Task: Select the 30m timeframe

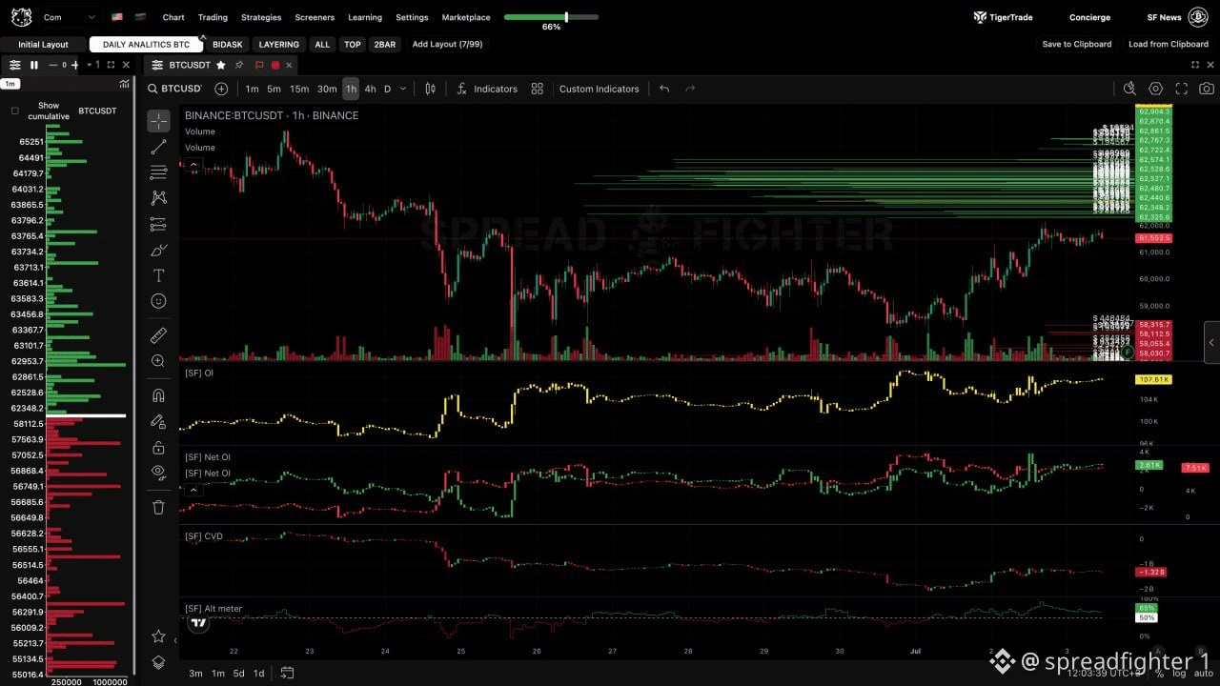Action: click(327, 89)
